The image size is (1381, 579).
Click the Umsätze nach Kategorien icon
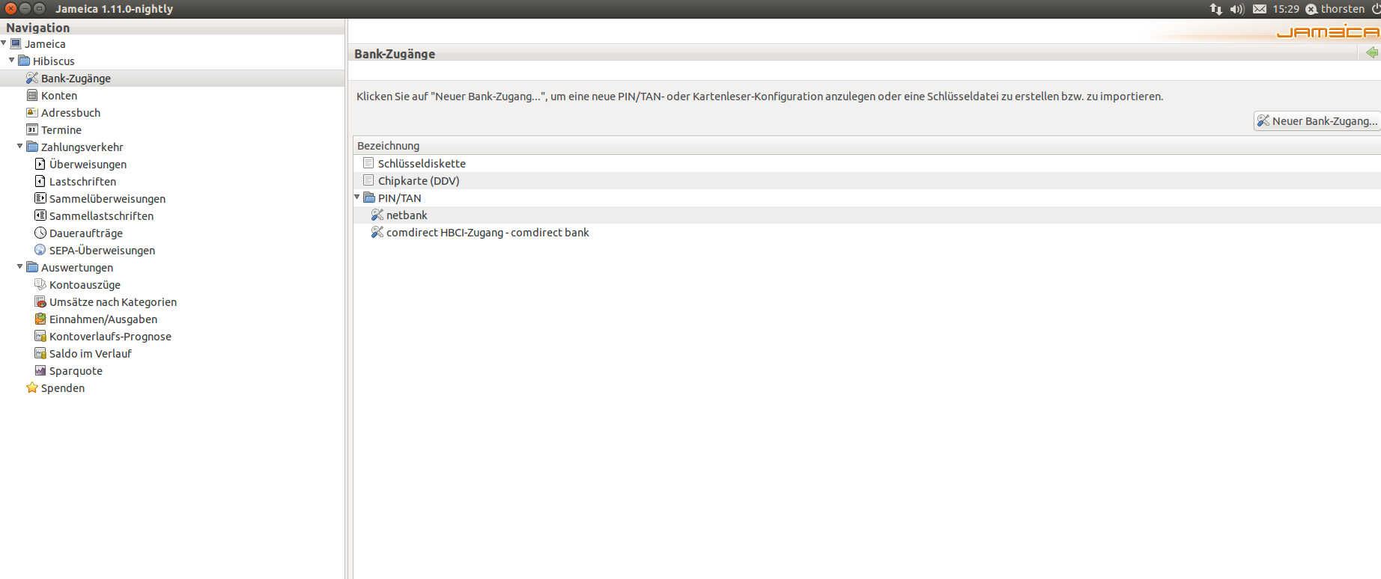pos(40,301)
